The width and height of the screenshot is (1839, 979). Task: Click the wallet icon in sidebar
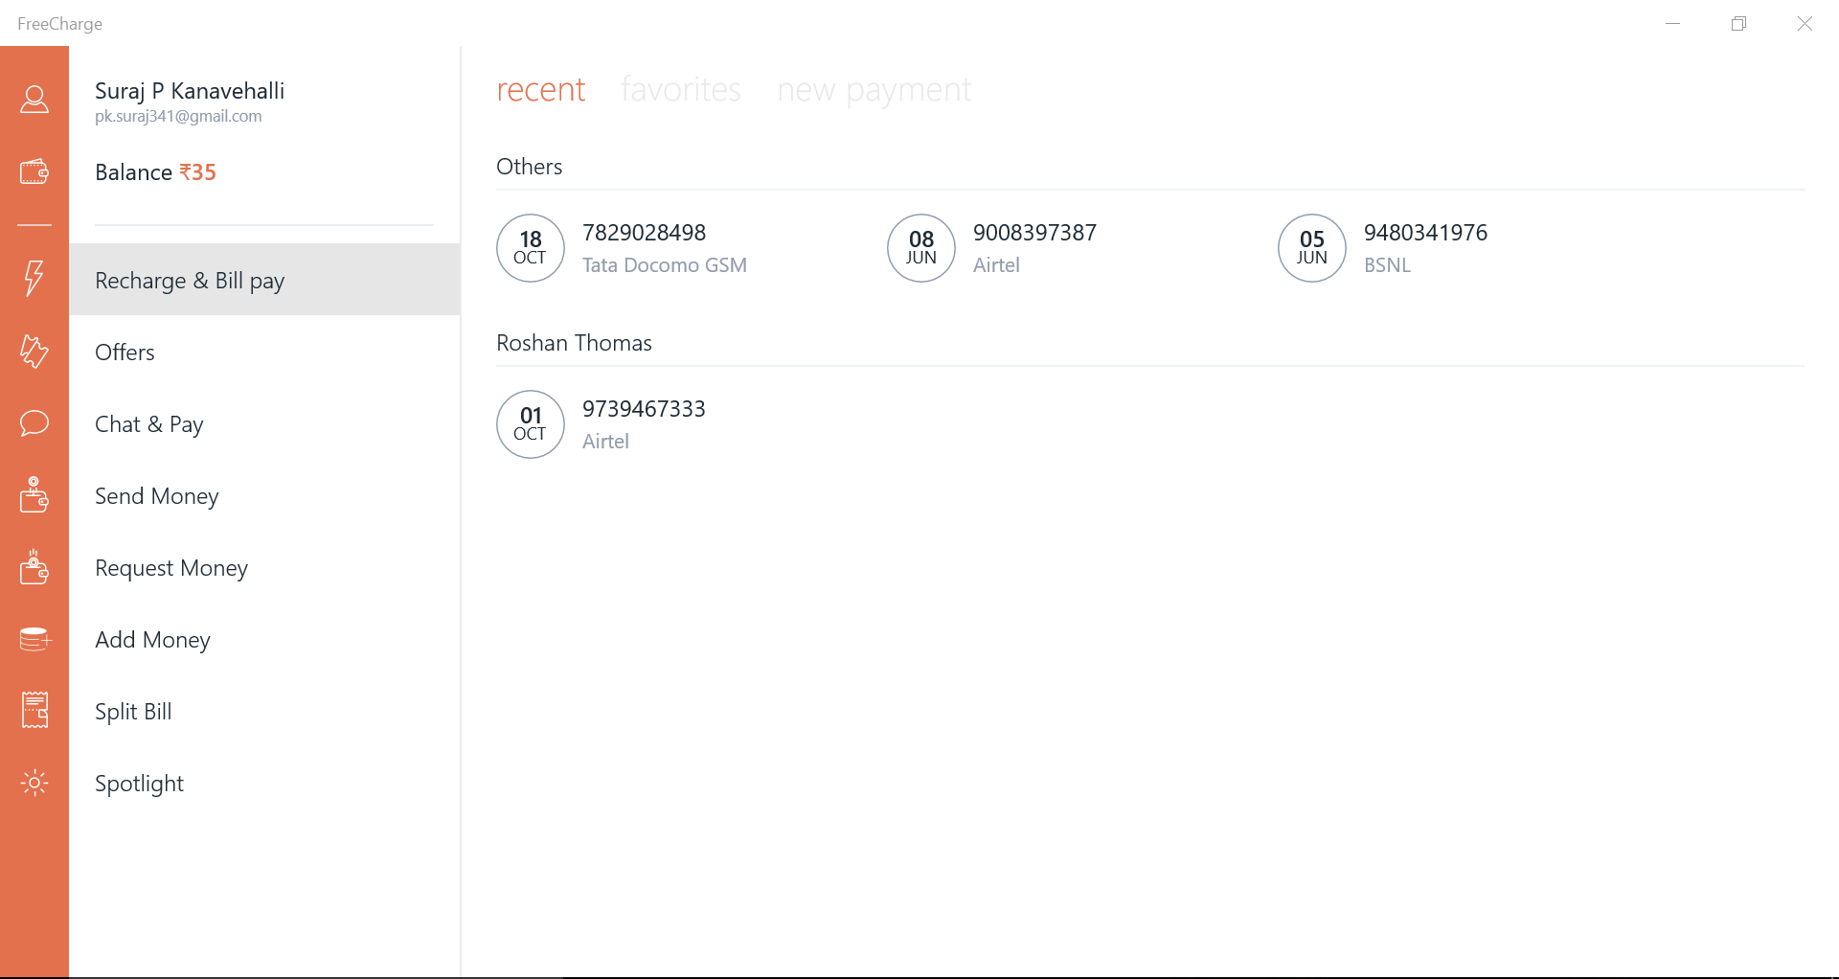pos(34,171)
